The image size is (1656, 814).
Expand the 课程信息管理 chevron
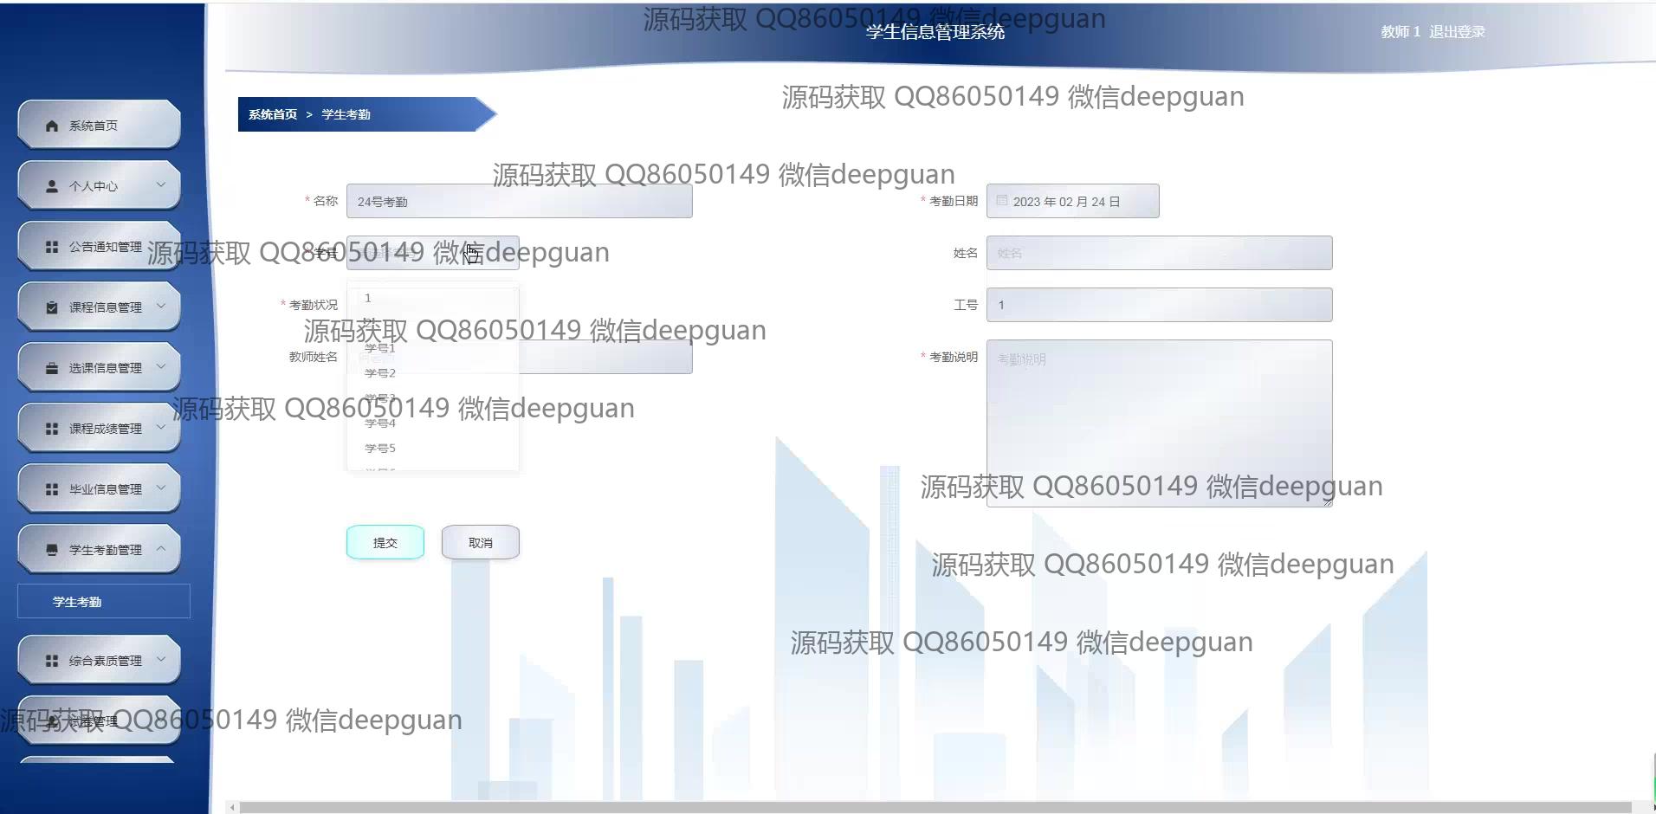[x=161, y=306]
